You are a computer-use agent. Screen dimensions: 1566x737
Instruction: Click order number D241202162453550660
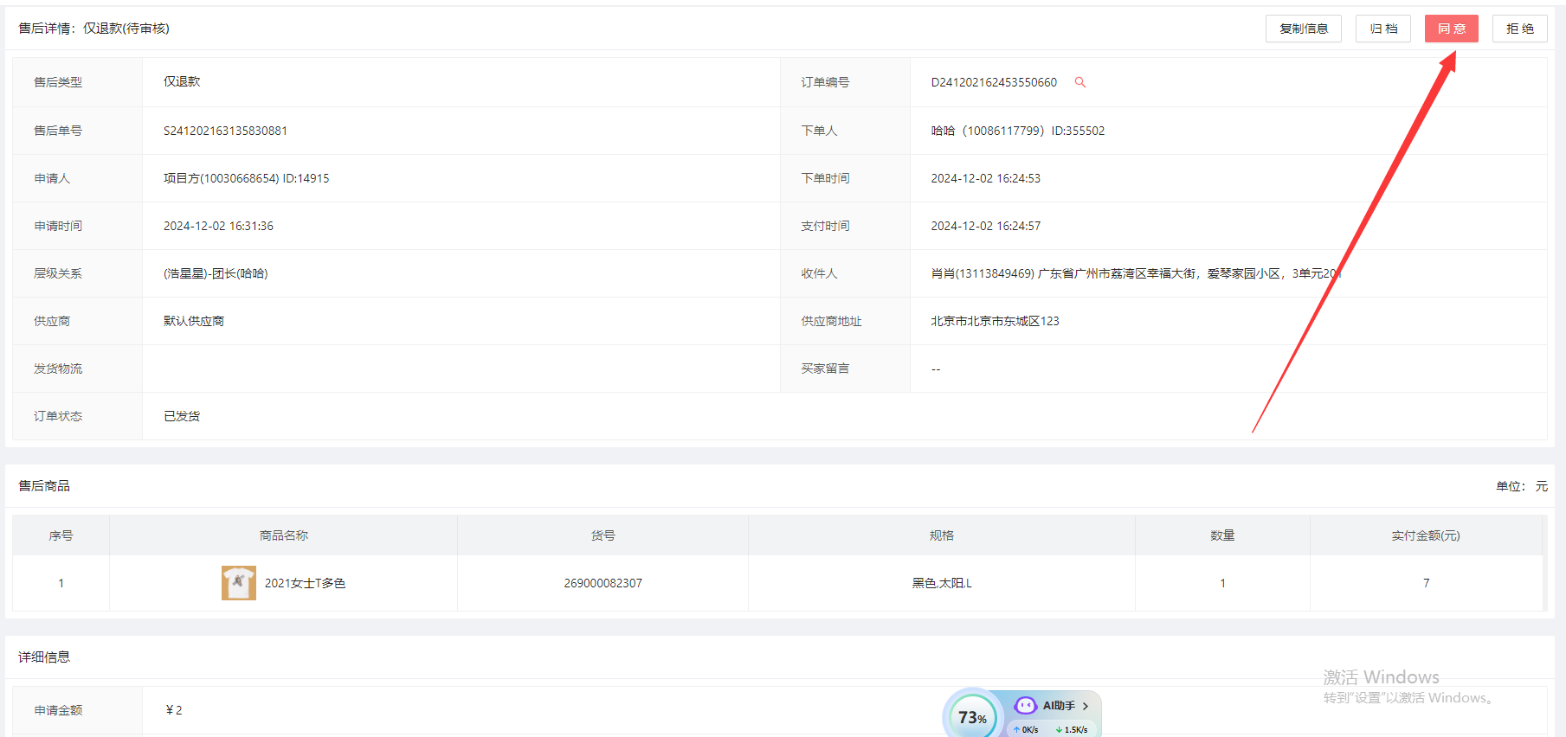993,82
